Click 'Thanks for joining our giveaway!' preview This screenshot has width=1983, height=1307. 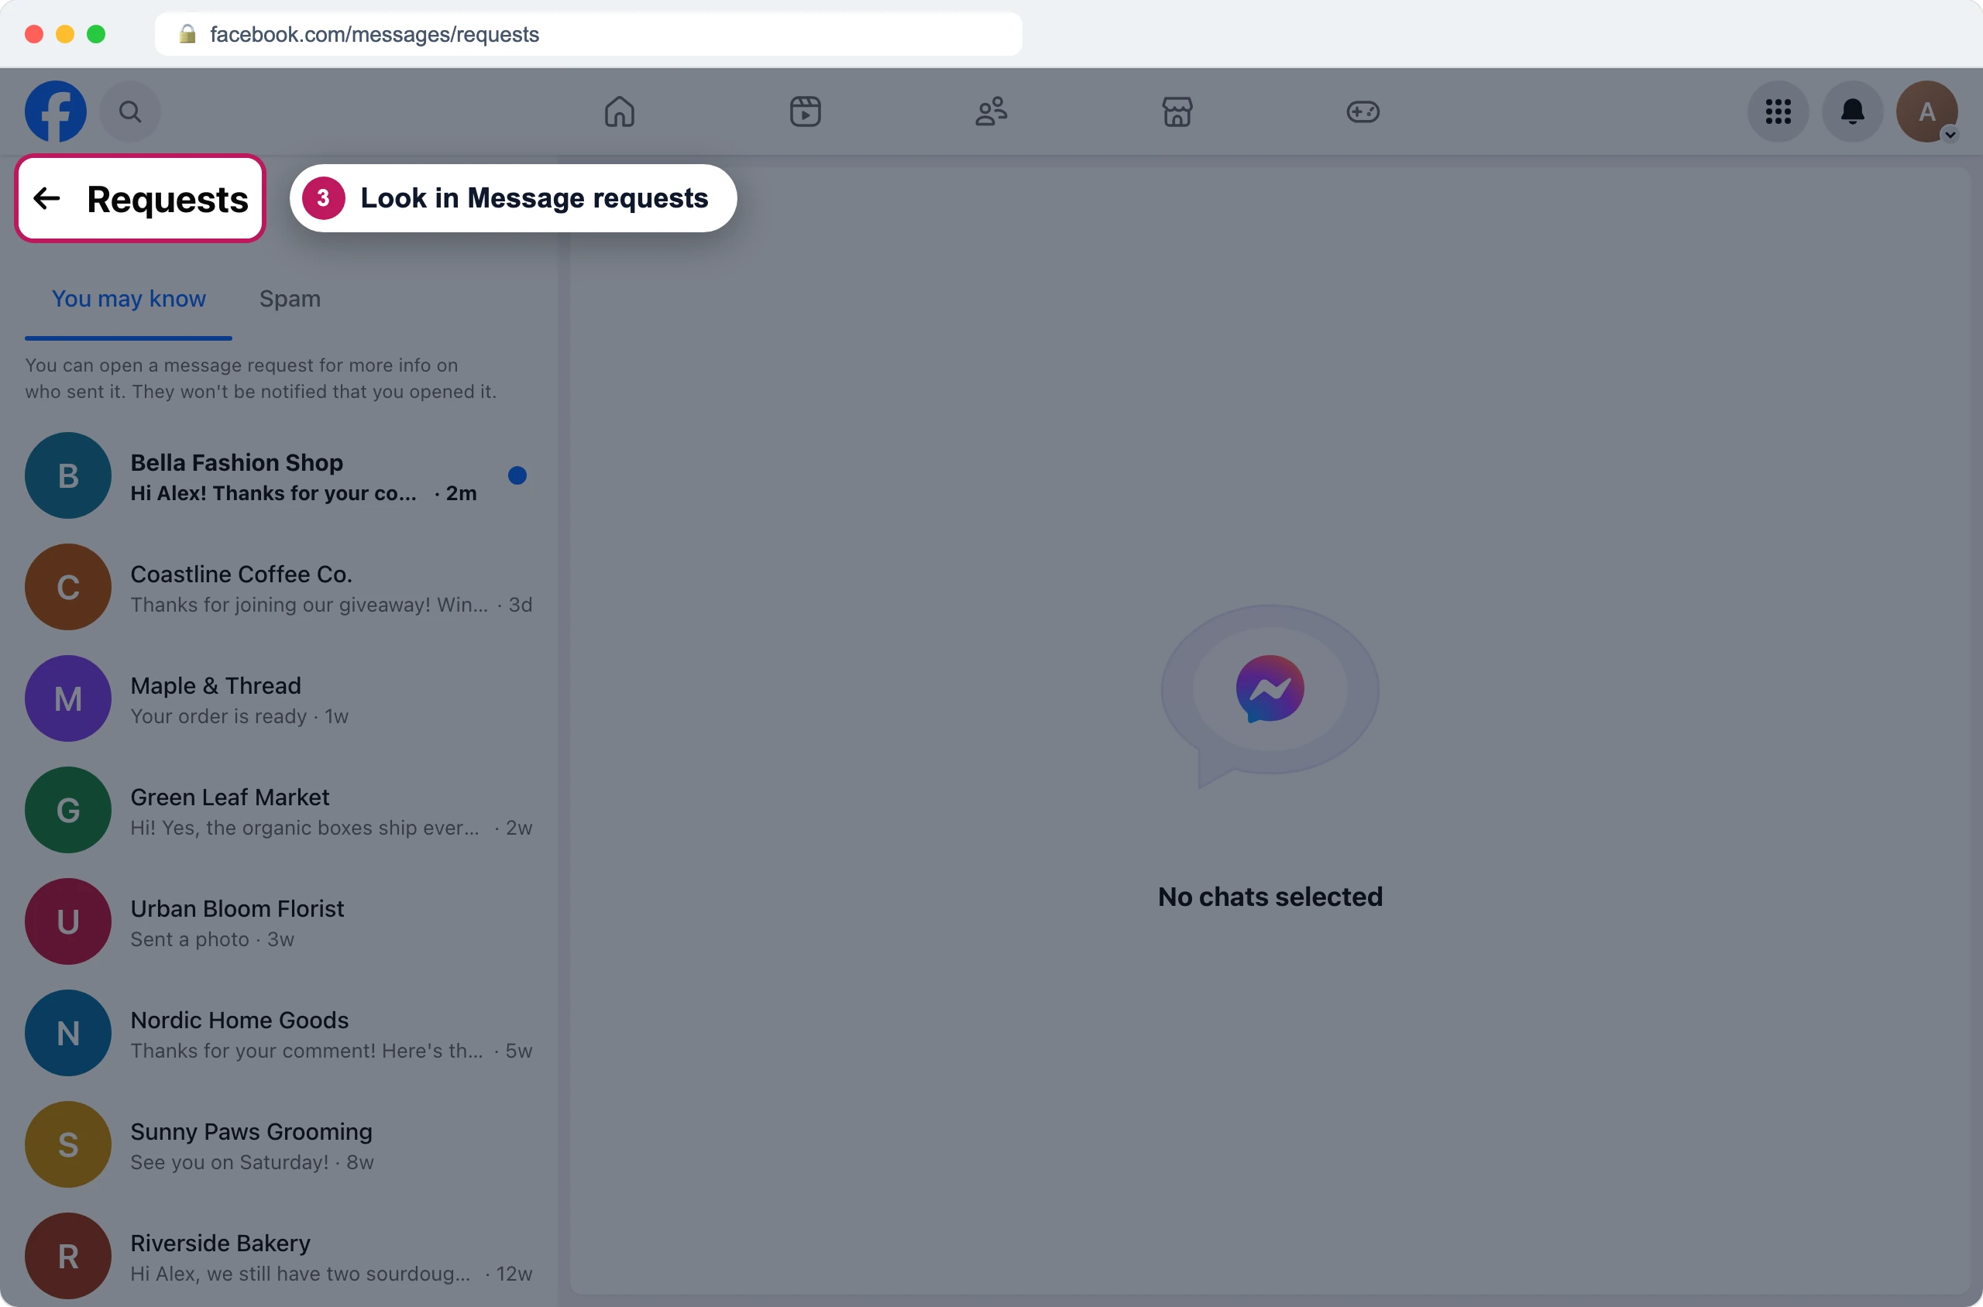(308, 605)
